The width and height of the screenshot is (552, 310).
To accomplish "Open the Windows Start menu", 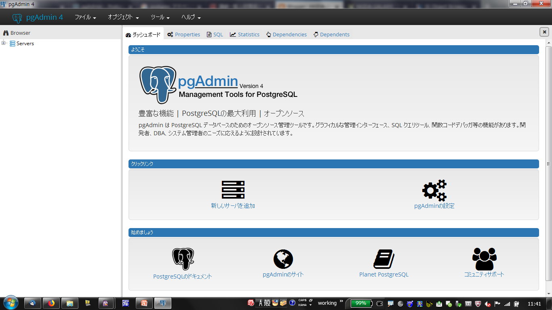I will coord(11,303).
